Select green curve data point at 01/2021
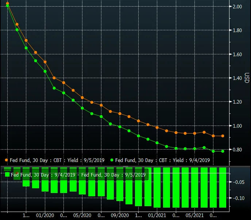This screenshot has width=251, height=220. tap(157, 143)
